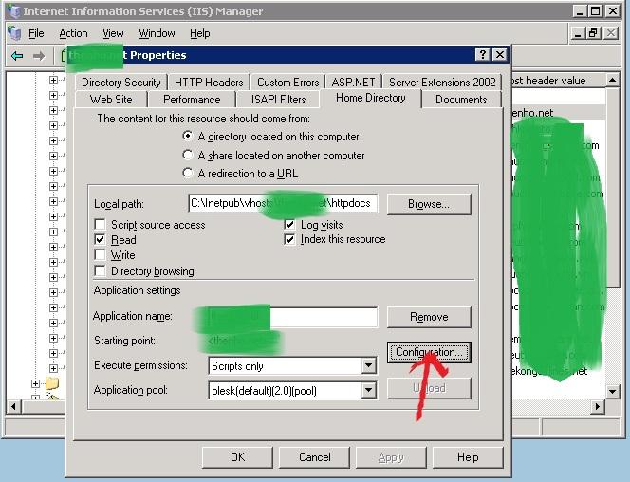
Task: Select the Home Directory tab
Action: tap(370, 98)
